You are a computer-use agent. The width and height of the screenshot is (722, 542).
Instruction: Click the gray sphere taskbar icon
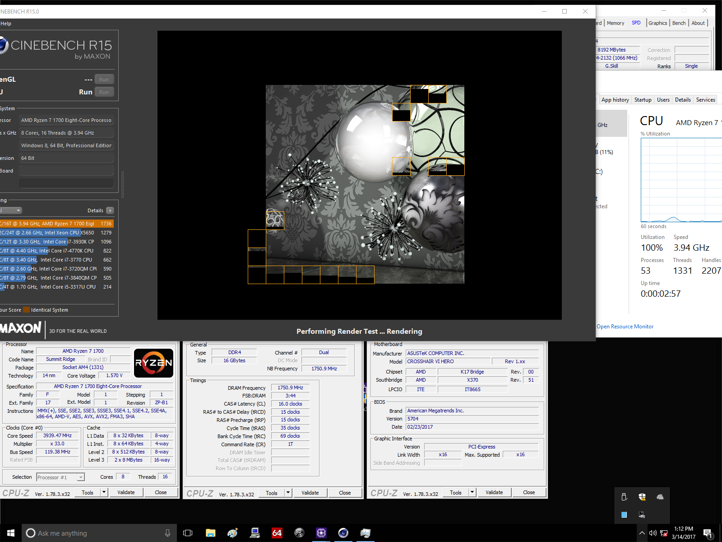pos(299,533)
